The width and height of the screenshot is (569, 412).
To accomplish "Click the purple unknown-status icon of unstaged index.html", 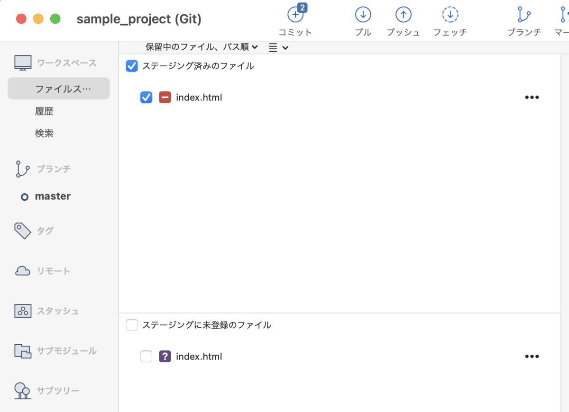I will pyautogui.click(x=165, y=356).
